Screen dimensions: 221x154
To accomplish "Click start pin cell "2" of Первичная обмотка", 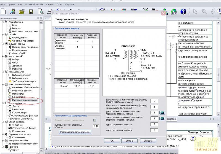I will 77,41.
